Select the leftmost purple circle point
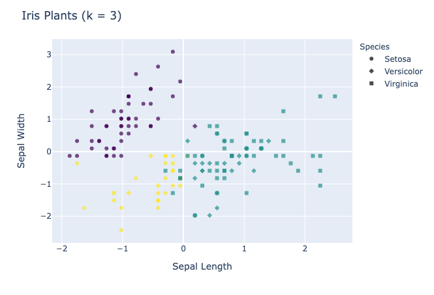Viewport: 434px width, 295px height. point(70,156)
